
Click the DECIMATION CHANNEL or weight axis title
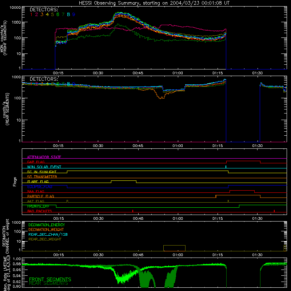click(5, 236)
